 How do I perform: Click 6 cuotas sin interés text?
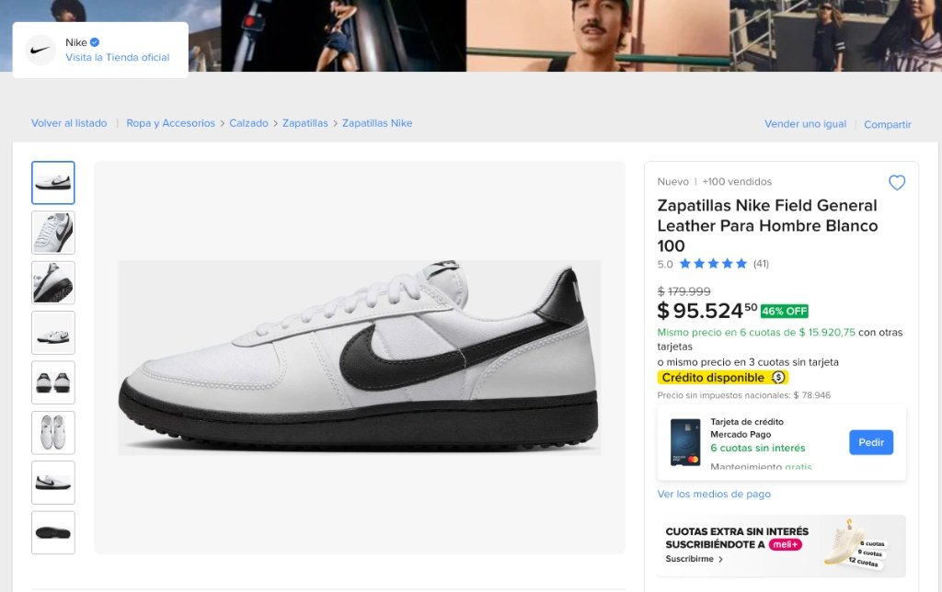pos(758,448)
